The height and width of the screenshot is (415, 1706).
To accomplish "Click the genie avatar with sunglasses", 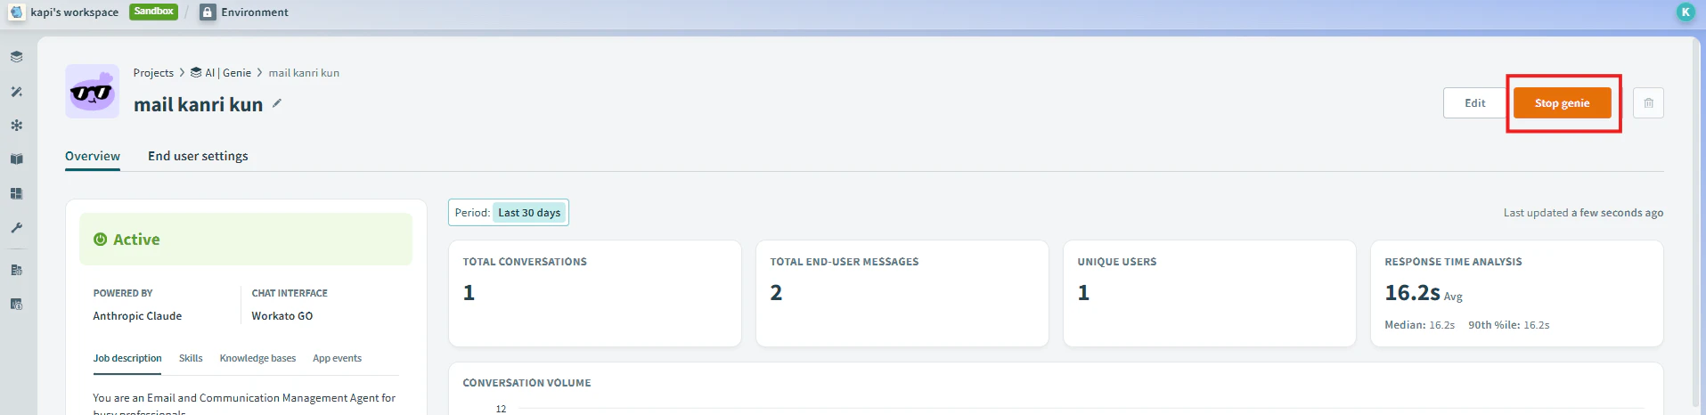I will (x=92, y=91).
